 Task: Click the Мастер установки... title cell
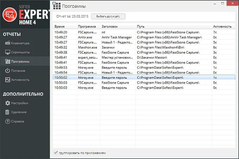tap(117, 58)
